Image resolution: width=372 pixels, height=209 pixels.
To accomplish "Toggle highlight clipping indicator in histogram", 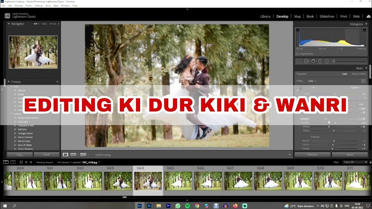I will (x=365, y=30).
